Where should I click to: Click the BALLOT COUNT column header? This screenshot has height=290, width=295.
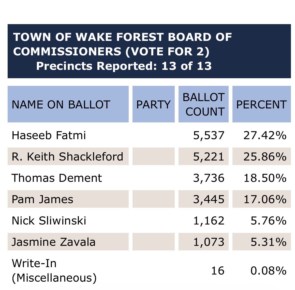tap(203, 104)
